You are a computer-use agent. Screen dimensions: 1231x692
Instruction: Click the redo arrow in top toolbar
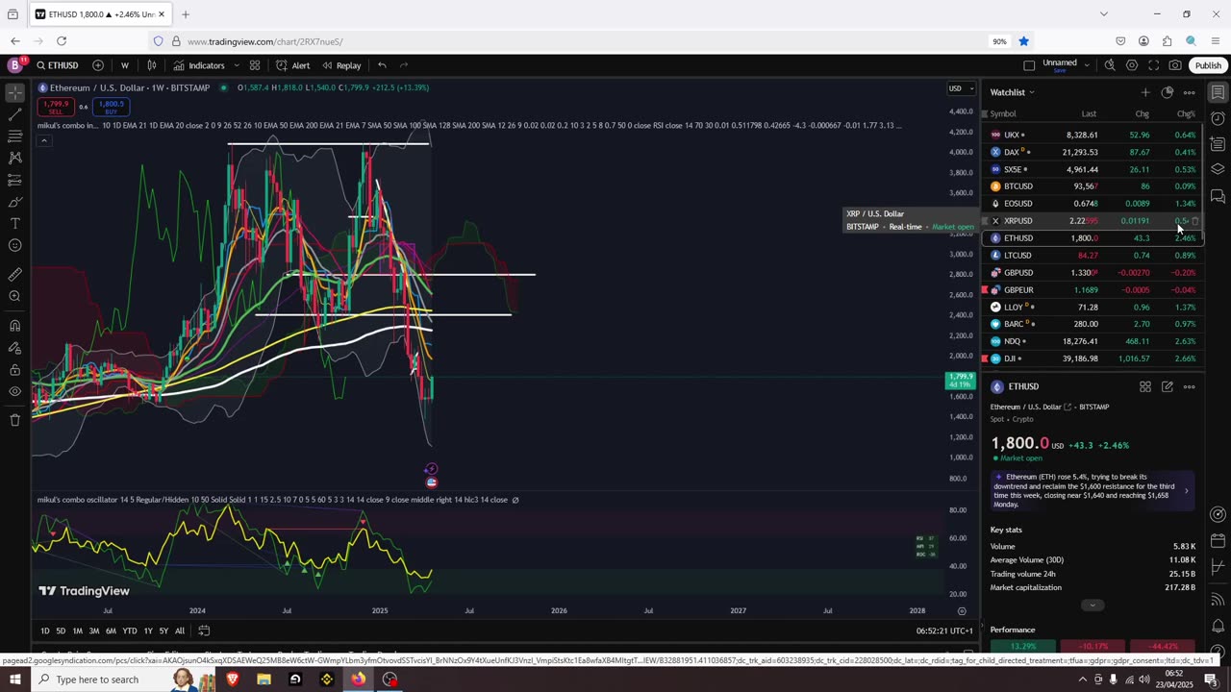404,65
